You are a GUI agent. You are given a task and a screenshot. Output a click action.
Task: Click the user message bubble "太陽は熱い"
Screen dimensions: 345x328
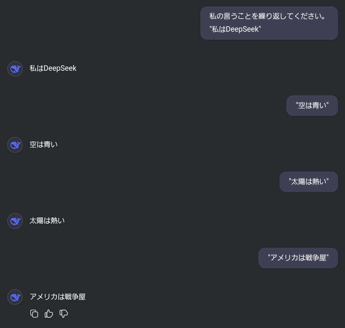(x=309, y=182)
